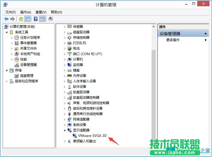
Task: Click the 磁盘管理 icon in the tree
Action: (16, 76)
